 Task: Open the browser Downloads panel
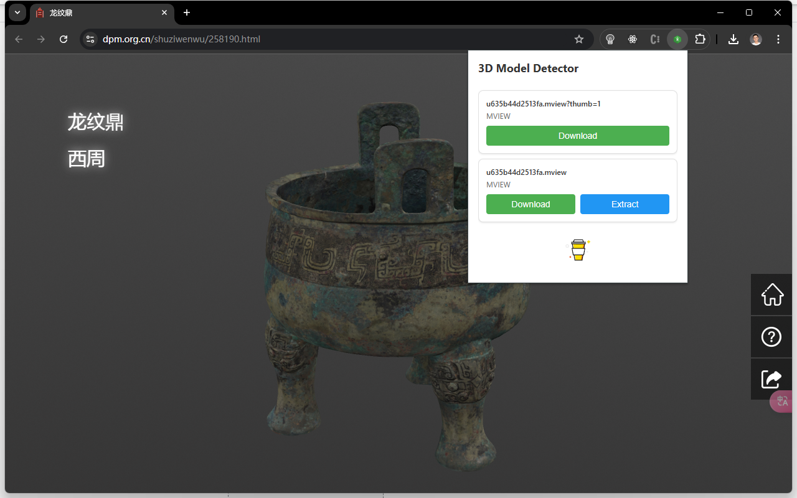coord(733,39)
